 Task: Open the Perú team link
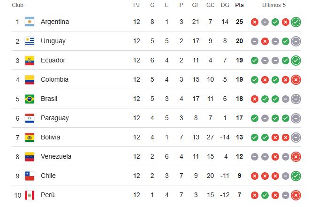[48, 195]
